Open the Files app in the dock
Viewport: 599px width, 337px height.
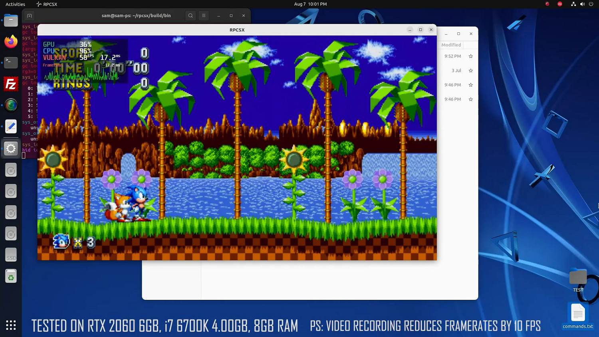[x=11, y=20]
